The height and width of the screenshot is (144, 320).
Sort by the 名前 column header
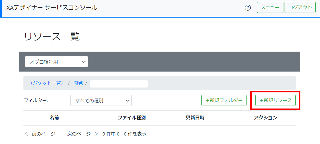(54, 118)
